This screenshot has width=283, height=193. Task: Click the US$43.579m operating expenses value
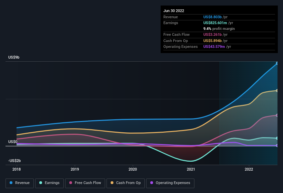[214, 47]
